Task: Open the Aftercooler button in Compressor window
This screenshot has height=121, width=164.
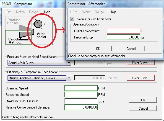Action: pos(42,31)
